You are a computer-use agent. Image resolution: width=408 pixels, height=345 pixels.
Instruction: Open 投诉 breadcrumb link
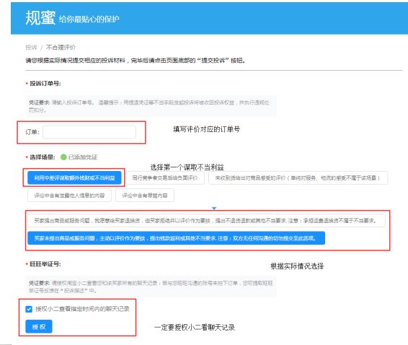[31, 48]
